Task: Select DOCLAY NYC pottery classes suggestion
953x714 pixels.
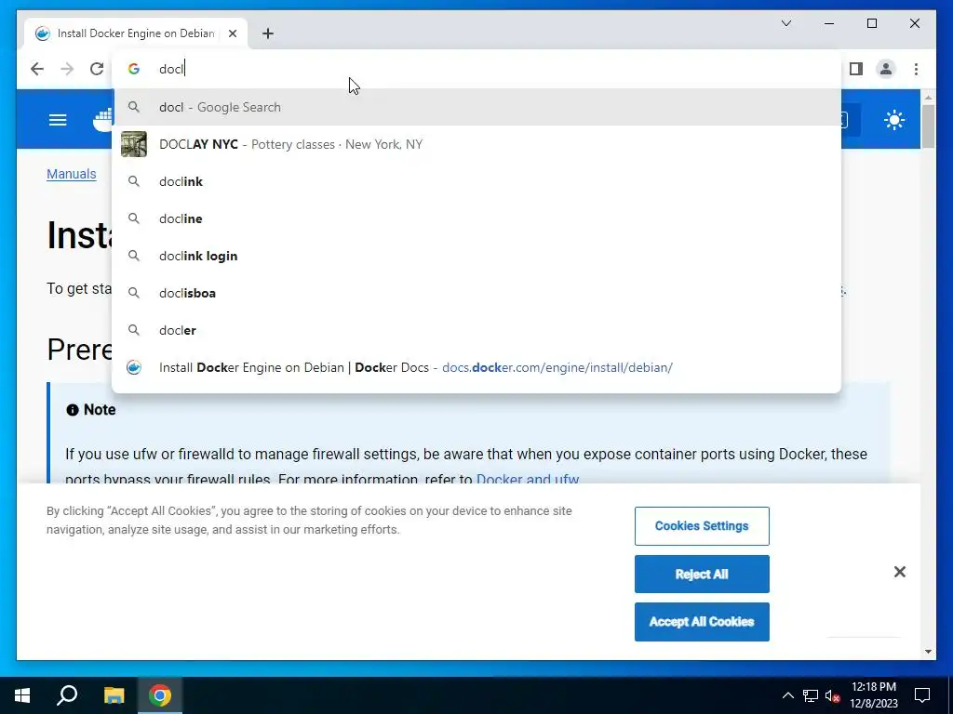Action: click(x=477, y=144)
